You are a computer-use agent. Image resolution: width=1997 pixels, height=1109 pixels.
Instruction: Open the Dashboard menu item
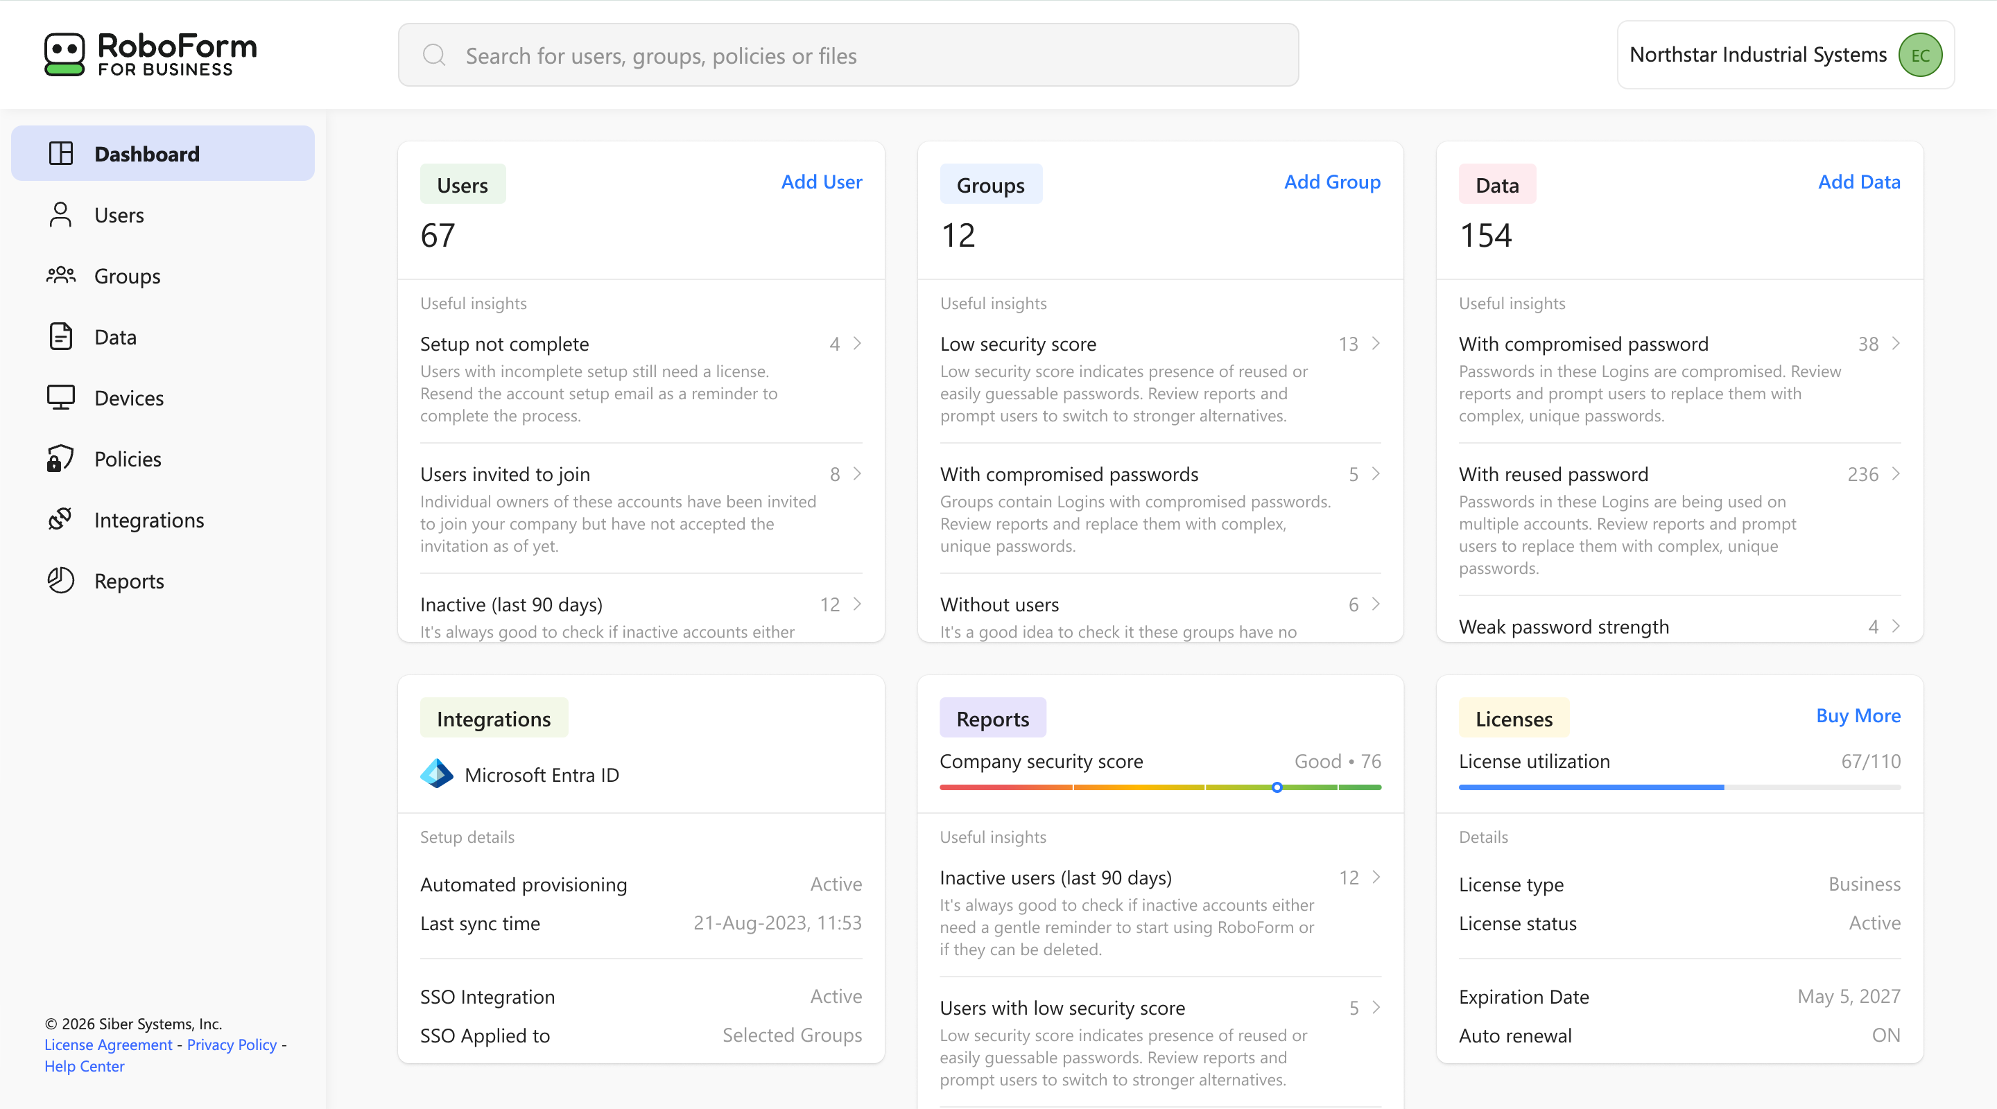[x=163, y=153]
